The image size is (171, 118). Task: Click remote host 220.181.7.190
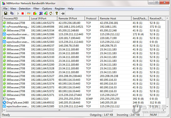click(x=108, y=38)
